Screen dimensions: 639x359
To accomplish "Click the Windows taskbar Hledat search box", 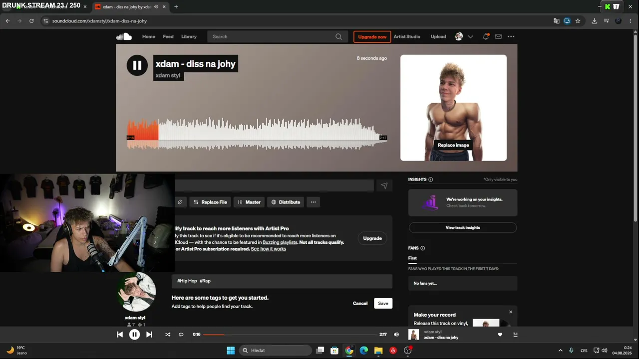I will click(x=275, y=351).
